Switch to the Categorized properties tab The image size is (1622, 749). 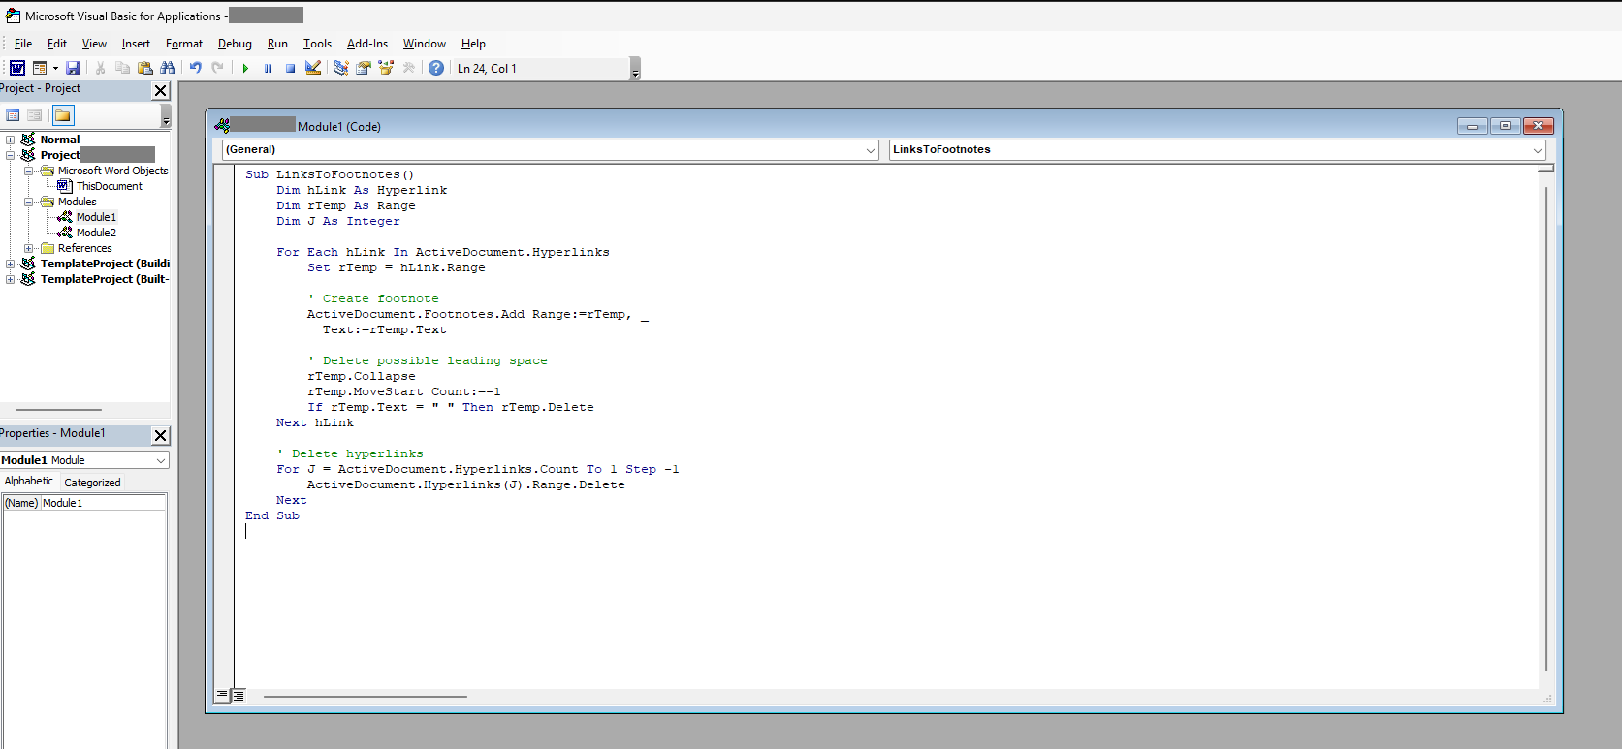(92, 483)
